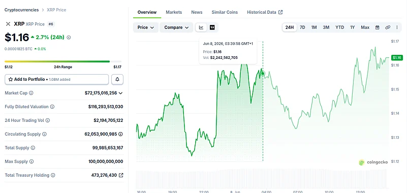
Task: Switch to TradingView chart icon
Action: (212, 27)
